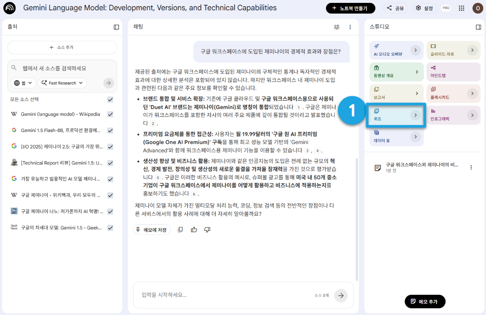Click the 공유 share button
This screenshot has height=315, width=486.
(396, 8)
